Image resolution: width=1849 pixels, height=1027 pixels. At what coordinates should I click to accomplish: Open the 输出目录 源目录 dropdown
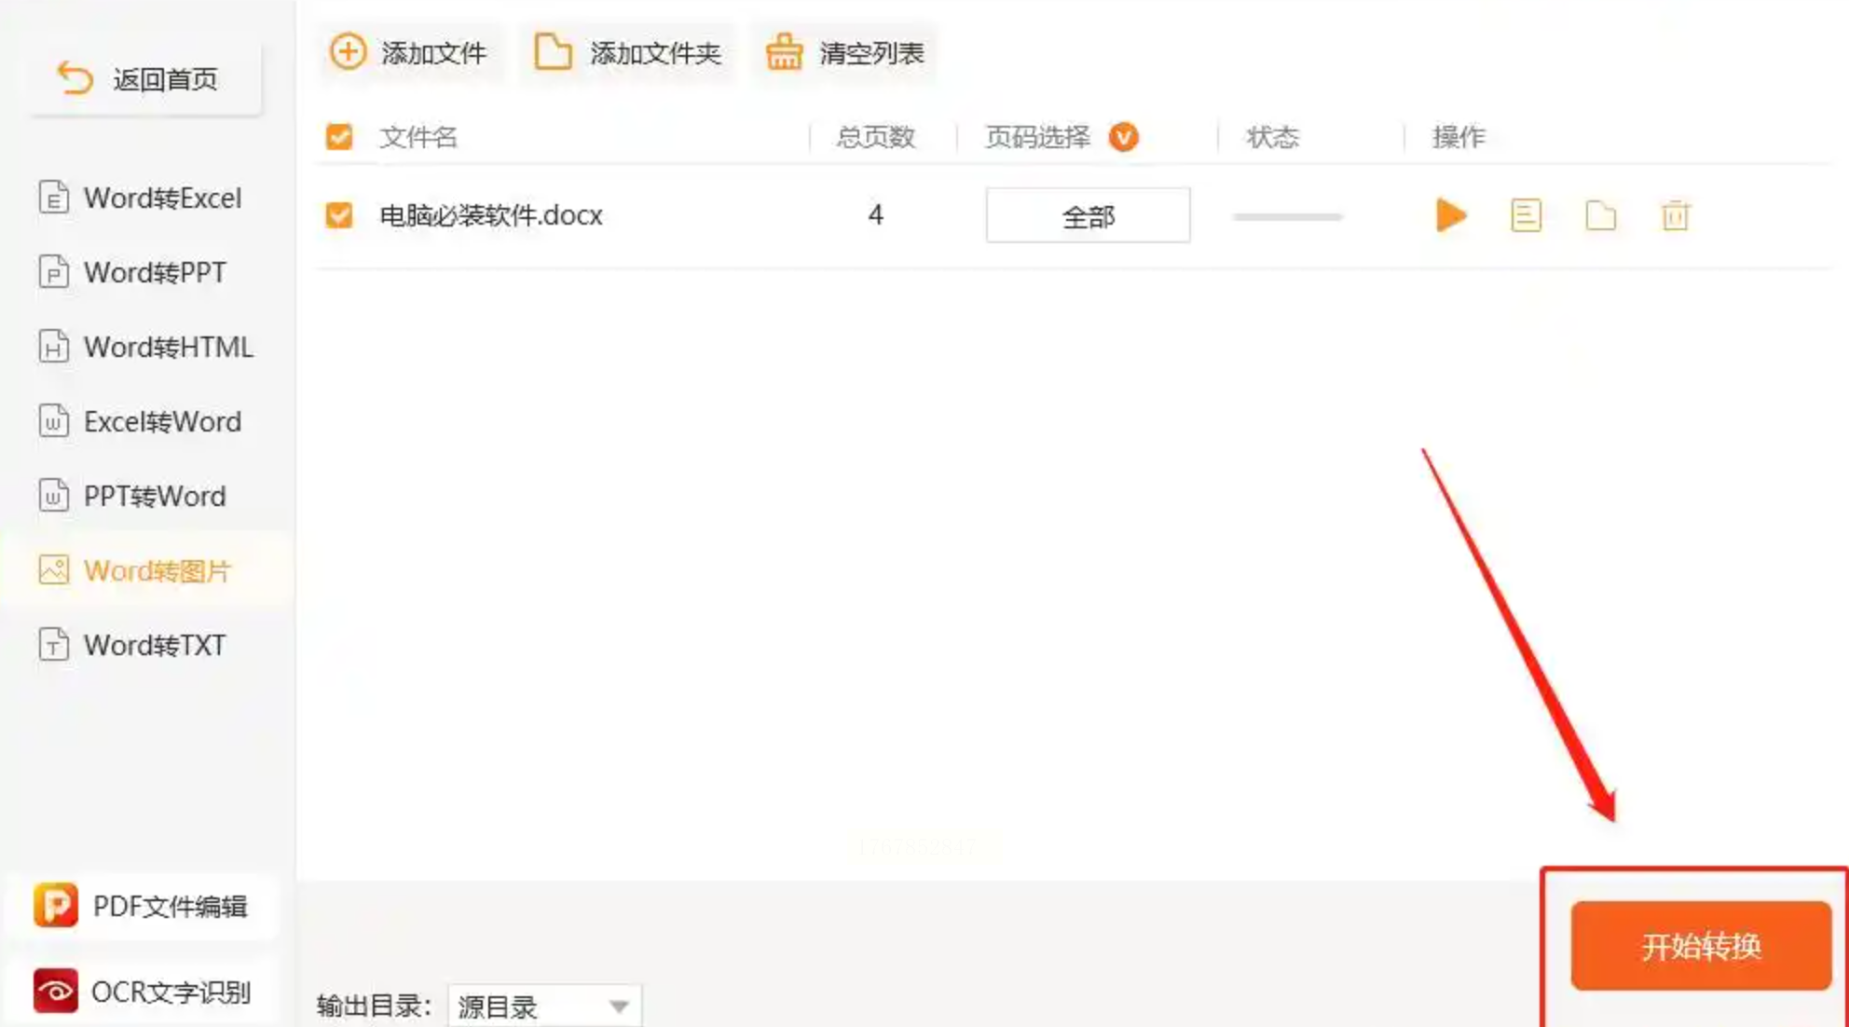[x=544, y=1006]
